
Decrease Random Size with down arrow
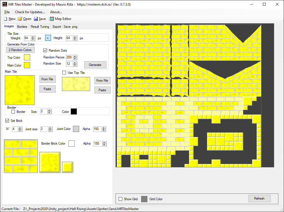click(75, 65)
